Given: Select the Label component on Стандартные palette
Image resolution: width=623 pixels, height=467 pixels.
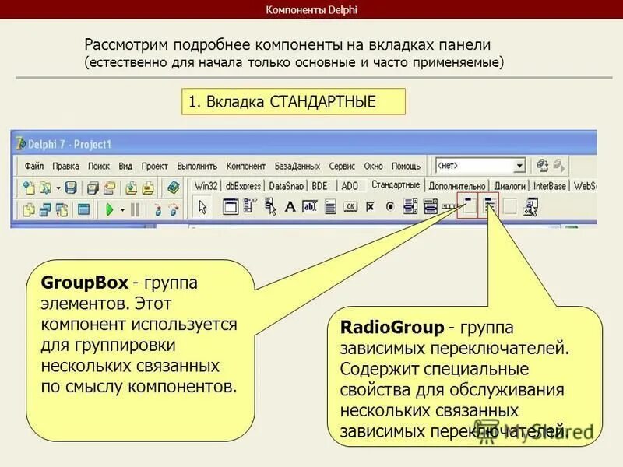Looking at the screenshot, I should (x=290, y=207).
